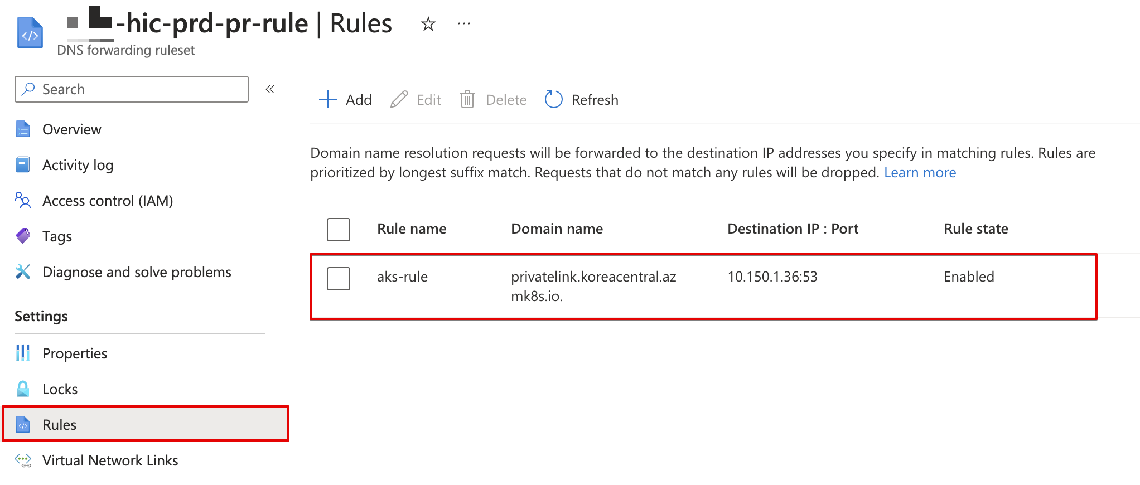Open the aks-rule rule name
The width and height of the screenshot is (1140, 485).
pyautogui.click(x=402, y=277)
